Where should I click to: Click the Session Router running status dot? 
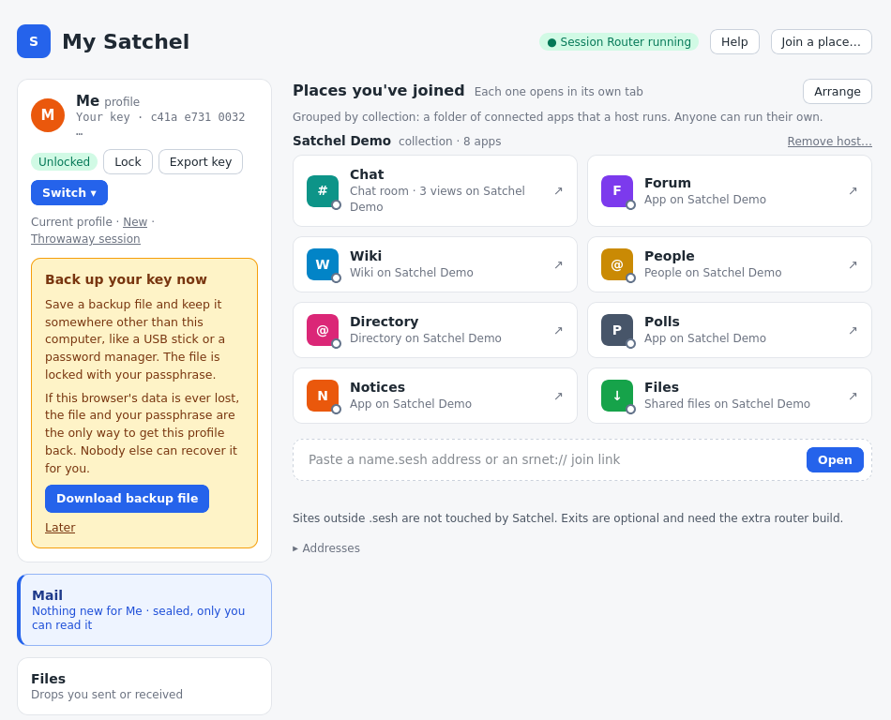coord(551,42)
